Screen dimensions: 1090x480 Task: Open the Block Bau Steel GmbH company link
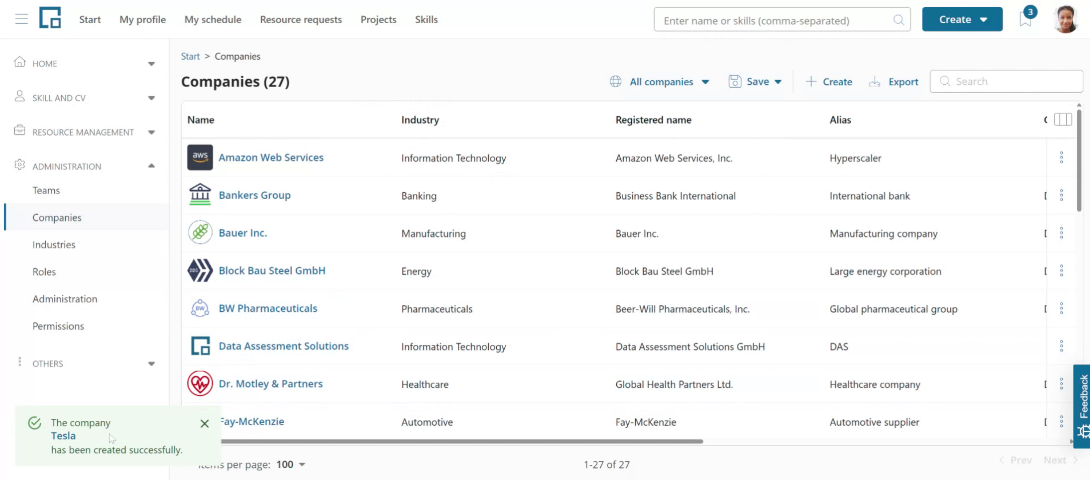point(271,270)
